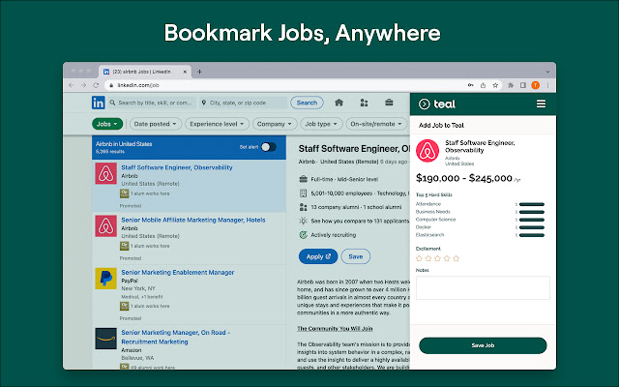Image resolution: width=619 pixels, height=387 pixels.
Task: Toggle browser side panel icon
Action: 523,85
